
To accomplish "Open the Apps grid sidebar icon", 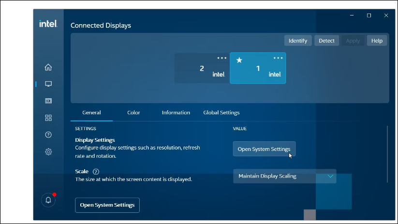I will [48, 118].
